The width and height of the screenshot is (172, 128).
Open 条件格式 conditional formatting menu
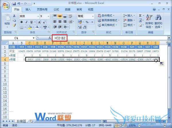point(106,15)
